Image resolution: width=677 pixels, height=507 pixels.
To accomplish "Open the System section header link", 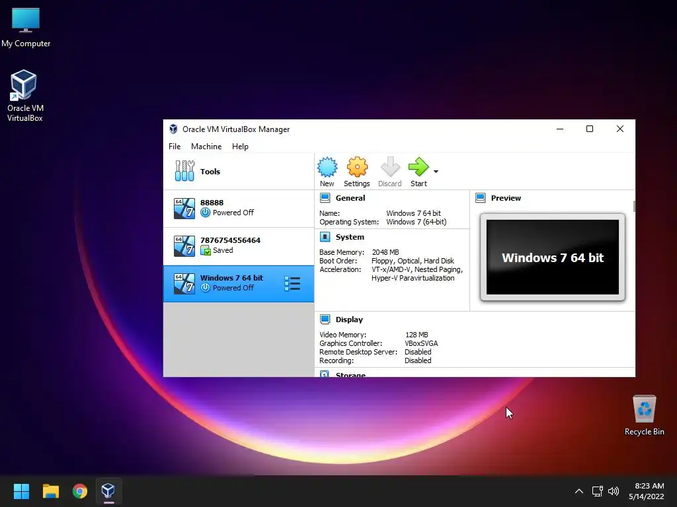I will point(350,237).
